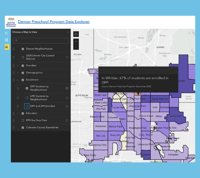Enable the RTD Bus Stop Data checkbox

pos(23,121)
